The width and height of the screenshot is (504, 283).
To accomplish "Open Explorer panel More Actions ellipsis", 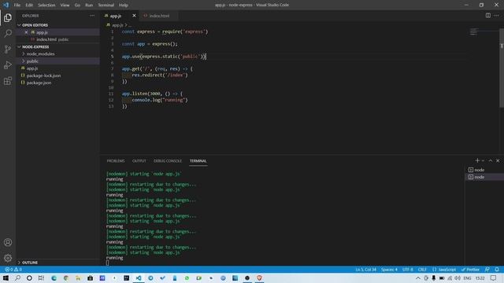I will pos(92,16).
